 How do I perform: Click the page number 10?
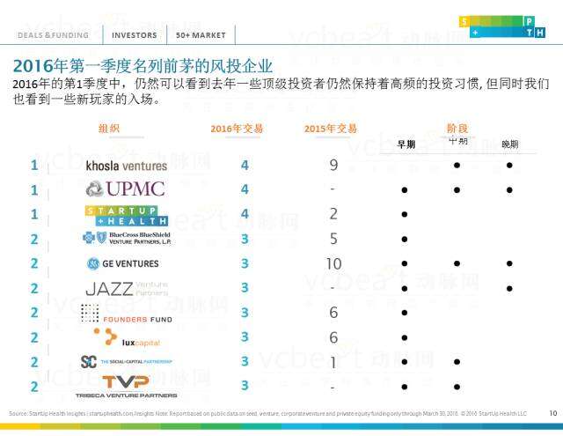click(x=552, y=412)
